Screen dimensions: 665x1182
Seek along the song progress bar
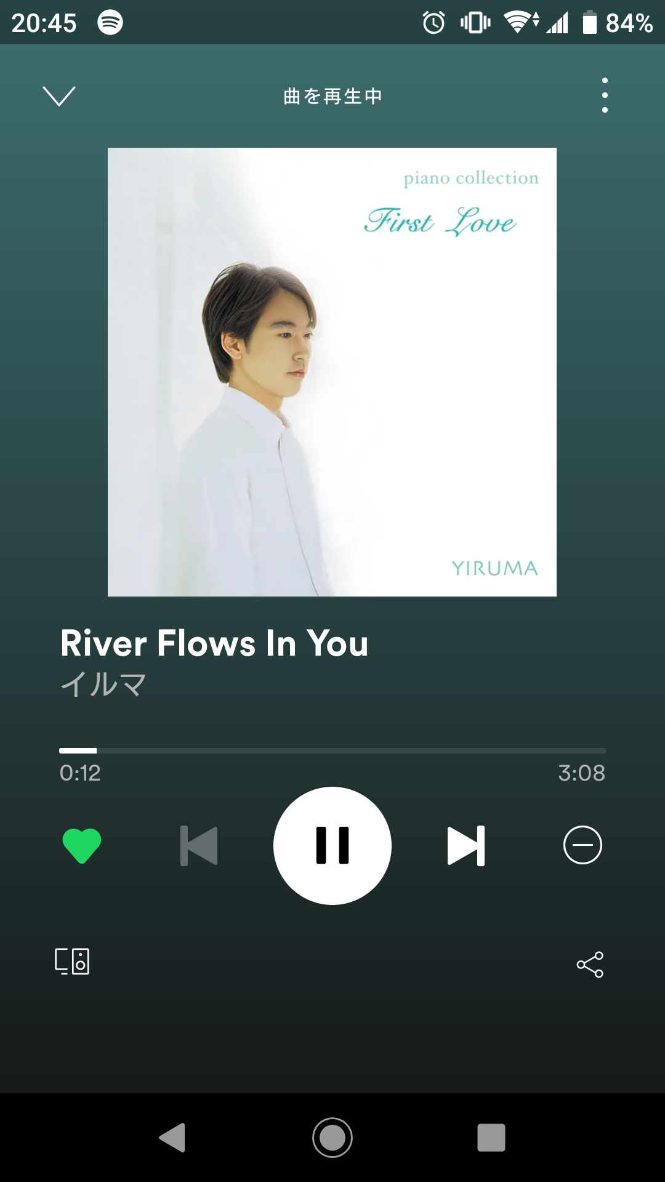[x=332, y=750]
